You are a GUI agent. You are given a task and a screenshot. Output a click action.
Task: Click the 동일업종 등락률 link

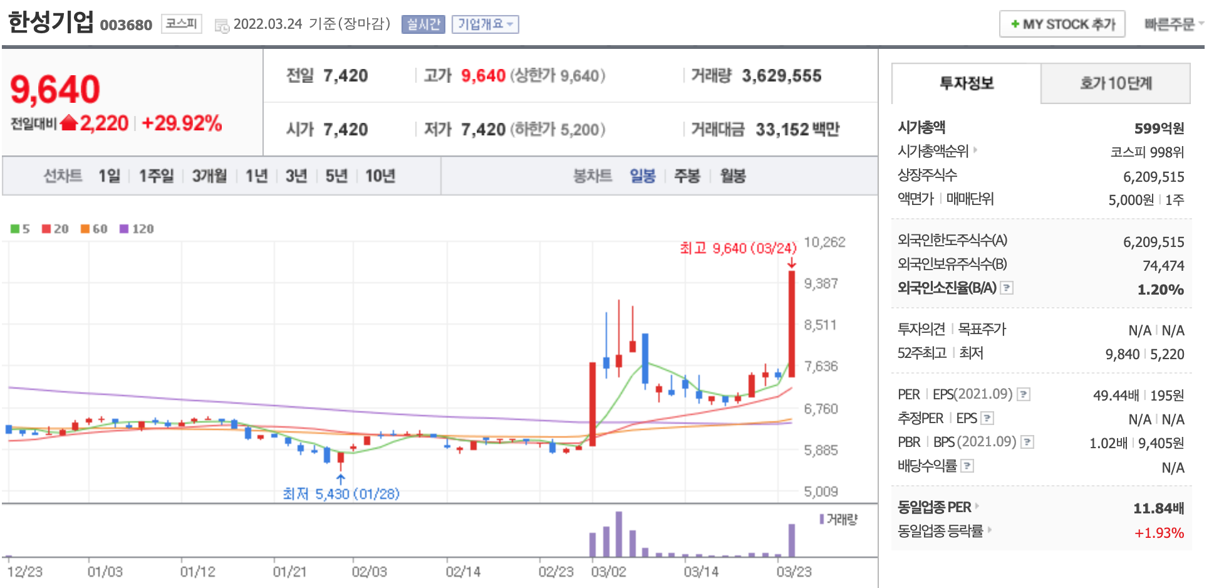[x=940, y=531]
